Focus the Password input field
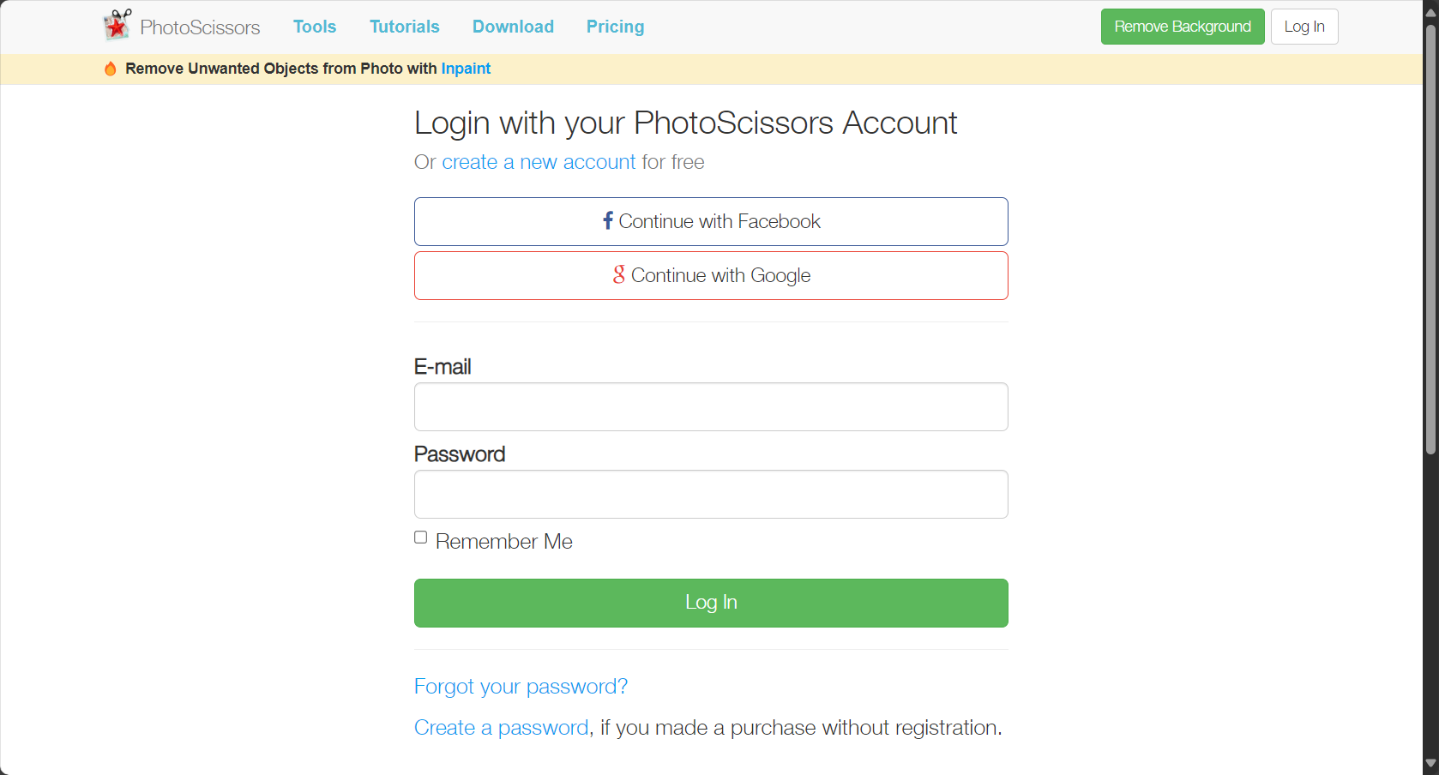 pyautogui.click(x=711, y=494)
